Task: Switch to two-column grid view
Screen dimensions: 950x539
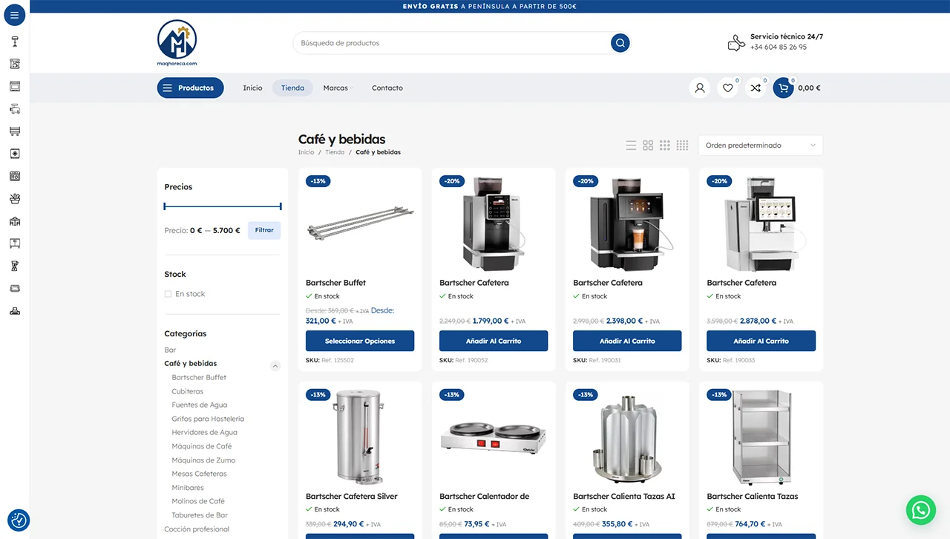Action: [x=648, y=146]
